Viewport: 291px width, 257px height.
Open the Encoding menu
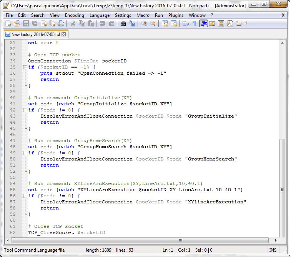pyautogui.click(x=74, y=15)
